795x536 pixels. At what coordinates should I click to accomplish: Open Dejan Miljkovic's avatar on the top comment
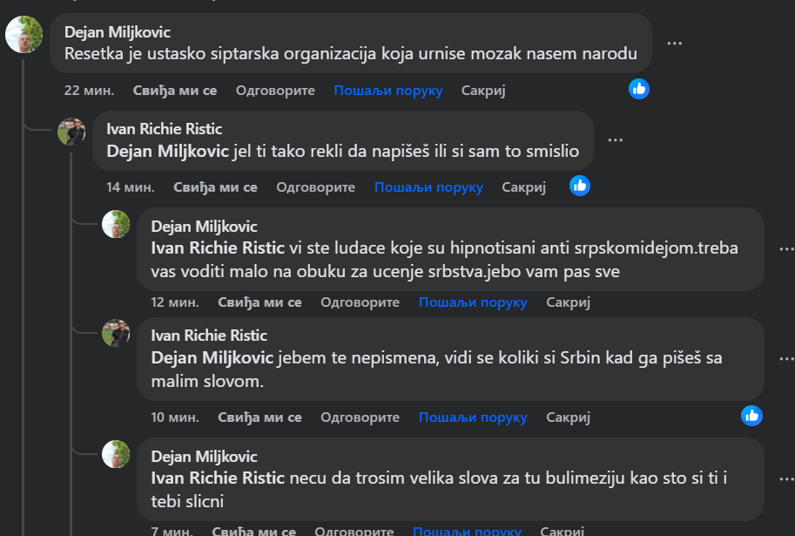coord(24,35)
